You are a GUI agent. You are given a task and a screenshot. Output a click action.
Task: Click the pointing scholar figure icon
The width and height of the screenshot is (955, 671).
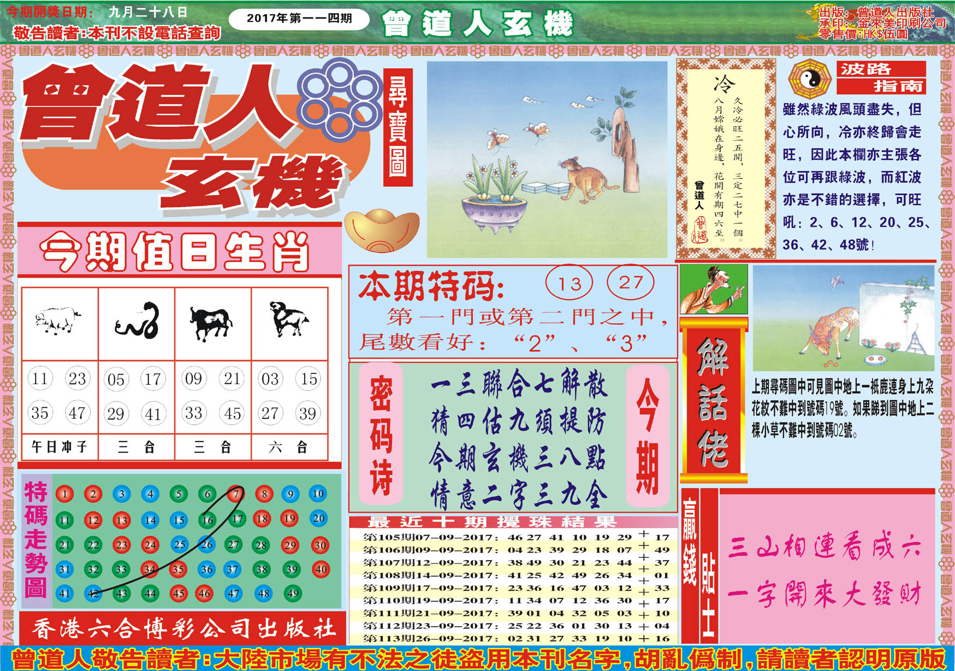point(714,289)
